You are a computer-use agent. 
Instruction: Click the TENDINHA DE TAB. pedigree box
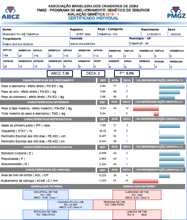point(114,205)
